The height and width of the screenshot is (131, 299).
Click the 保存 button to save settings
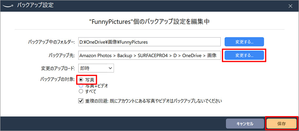click(x=281, y=124)
